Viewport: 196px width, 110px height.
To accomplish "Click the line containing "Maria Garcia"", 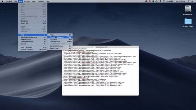I will pos(95,61).
